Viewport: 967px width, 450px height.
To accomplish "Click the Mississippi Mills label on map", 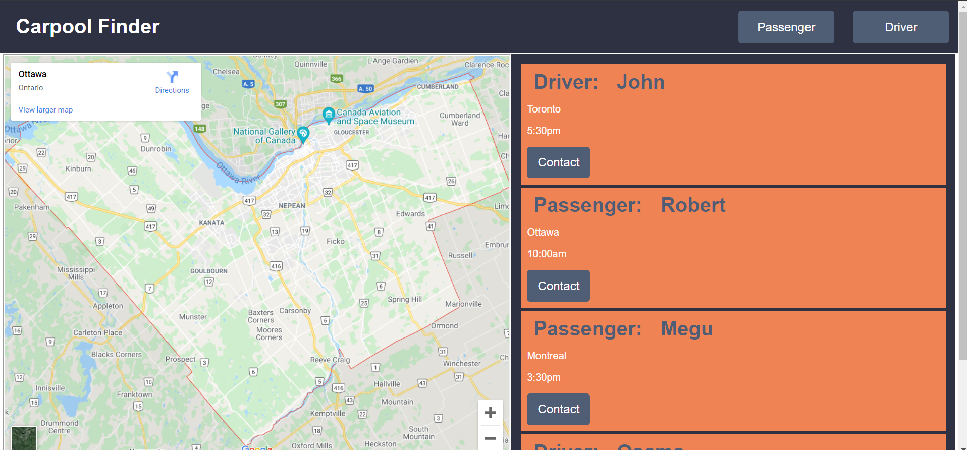I will pyautogui.click(x=76, y=273).
